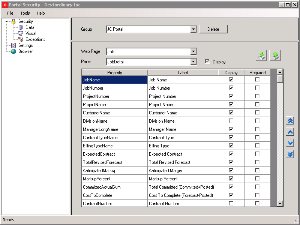Move row up with single up arrow
This screenshot has height=225, width=300.
tap(290, 132)
